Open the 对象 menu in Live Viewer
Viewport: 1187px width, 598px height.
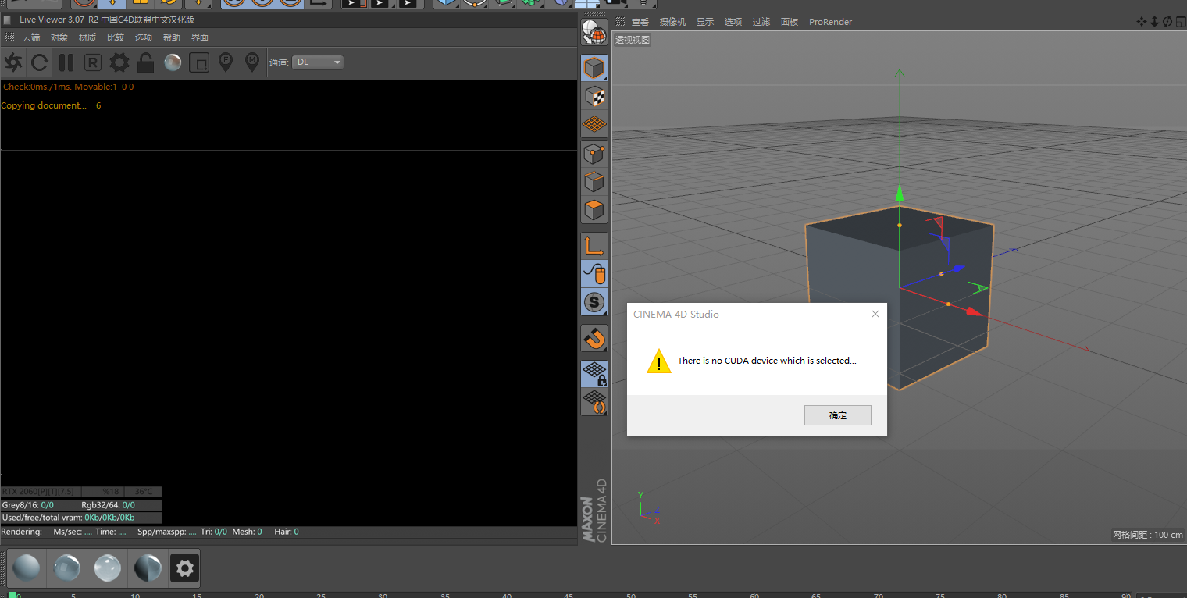(59, 37)
